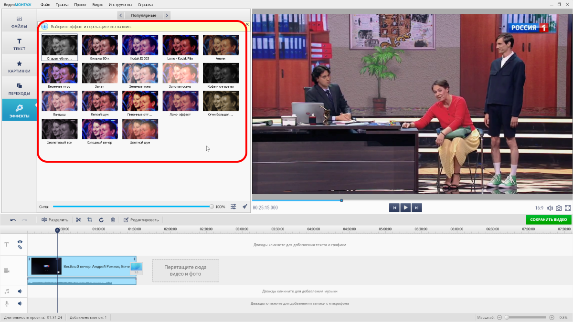
Task: Click Перетащите сюда видео и фото placeholder
Action: [185, 270]
